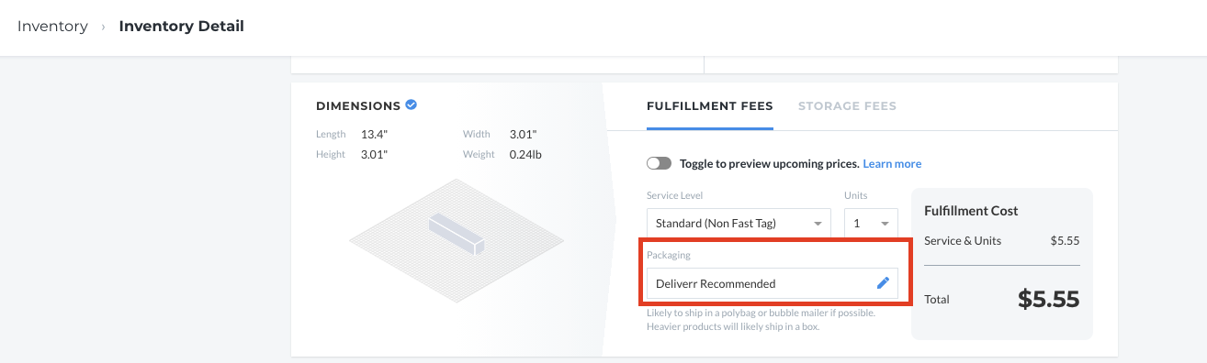Click the breadcrumb chevron separator

[104, 27]
